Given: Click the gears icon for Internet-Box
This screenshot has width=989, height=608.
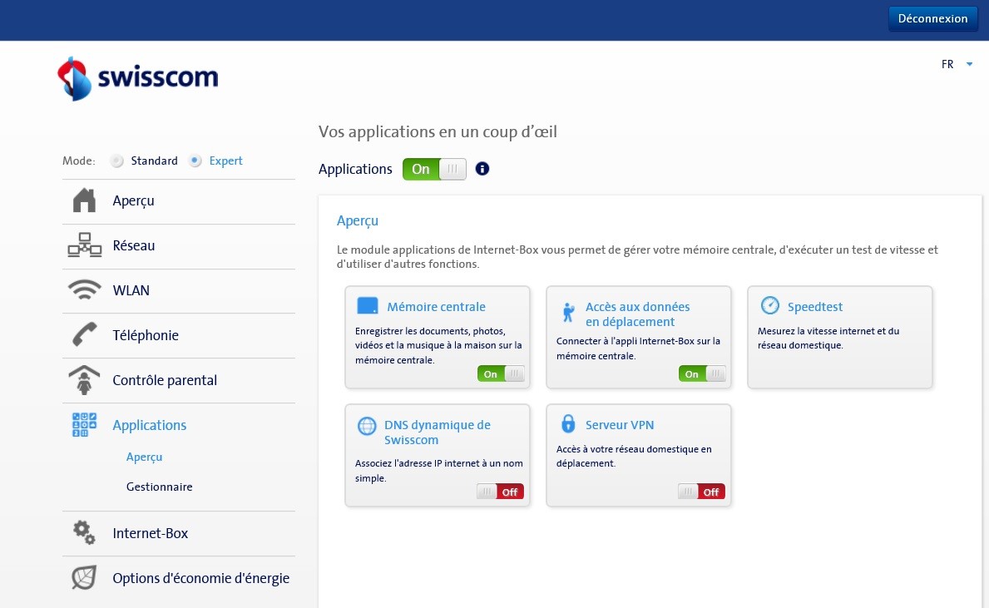Looking at the screenshot, I should (84, 533).
